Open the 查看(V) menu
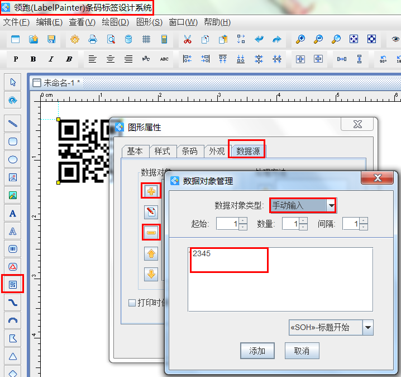 (82, 22)
